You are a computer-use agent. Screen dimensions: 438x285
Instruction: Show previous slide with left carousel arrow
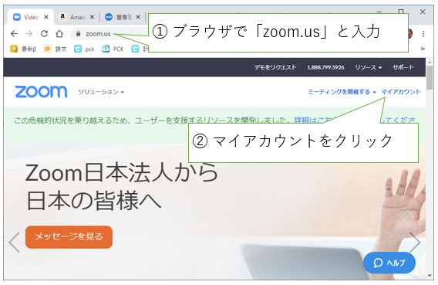tap(14, 243)
